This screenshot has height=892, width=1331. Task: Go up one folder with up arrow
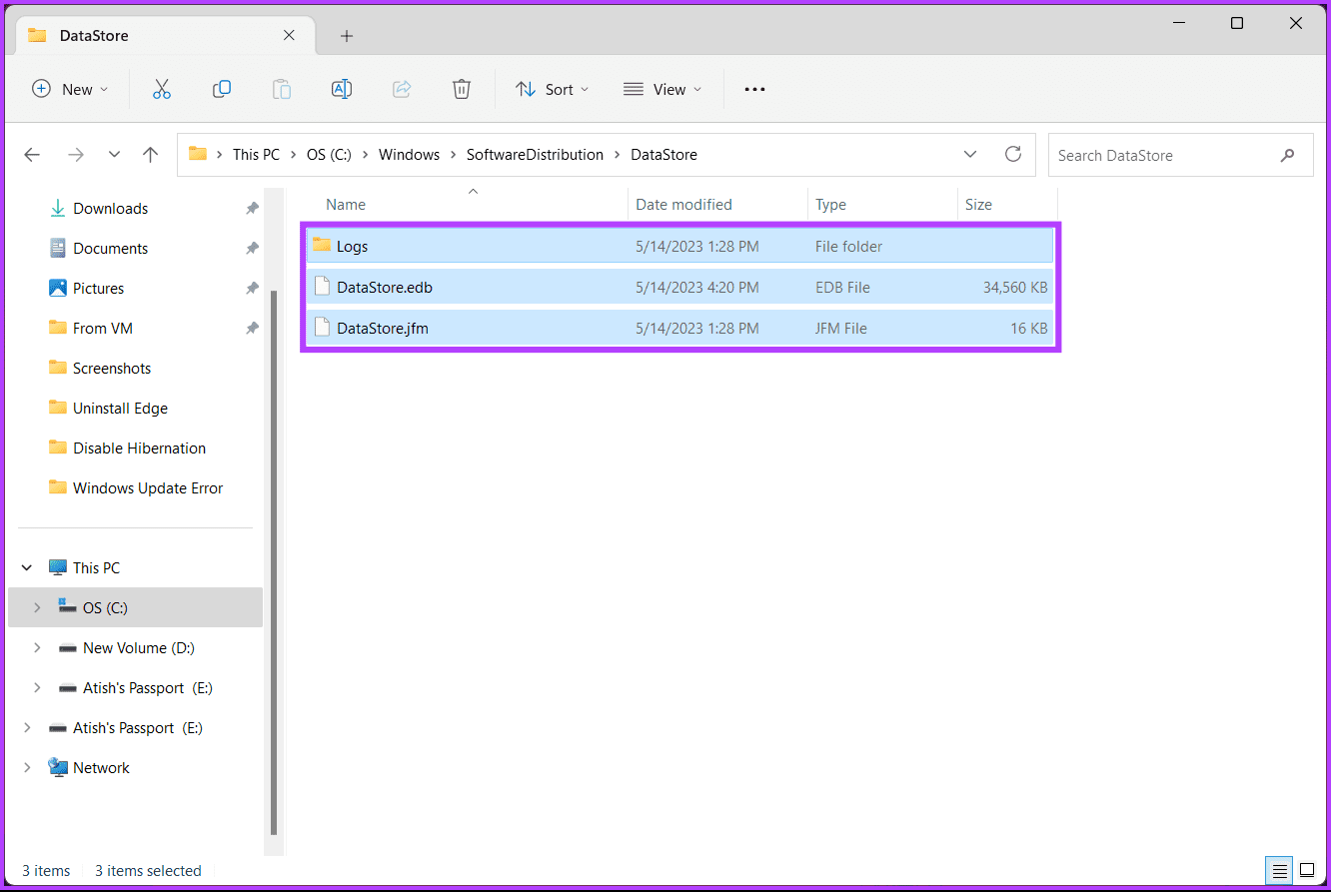click(x=150, y=155)
